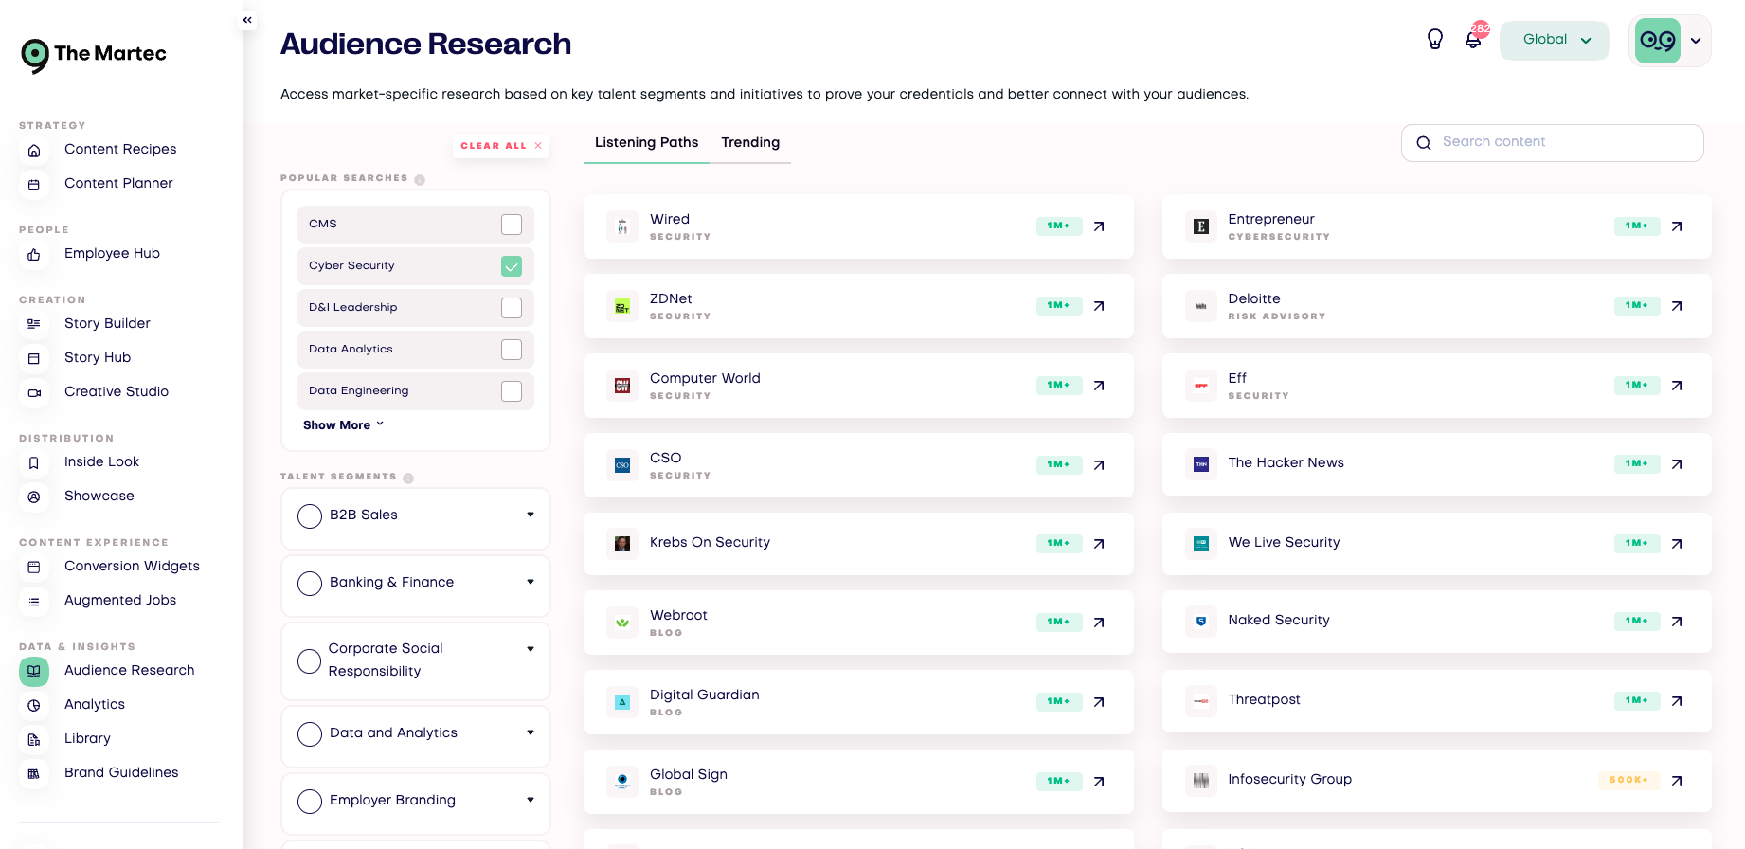Image resolution: width=1745 pixels, height=849 pixels.
Task: Click the Clear All filter button
Action: point(501,146)
